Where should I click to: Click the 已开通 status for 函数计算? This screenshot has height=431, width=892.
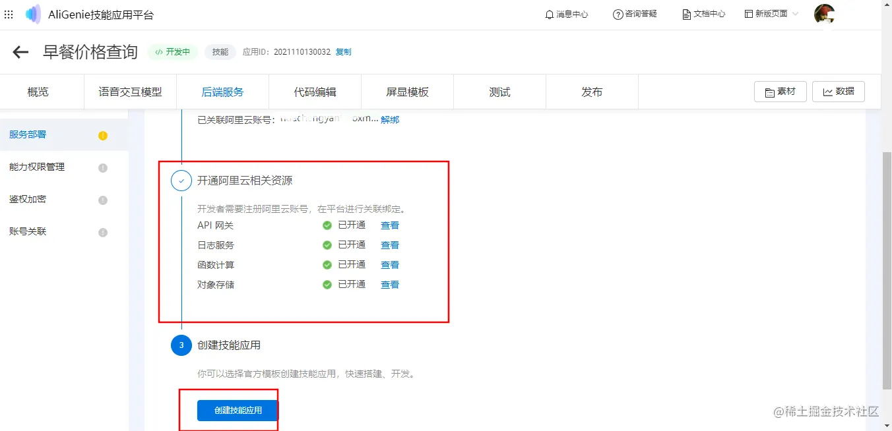tap(352, 265)
